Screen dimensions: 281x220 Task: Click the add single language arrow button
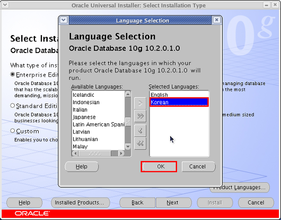click(140, 103)
